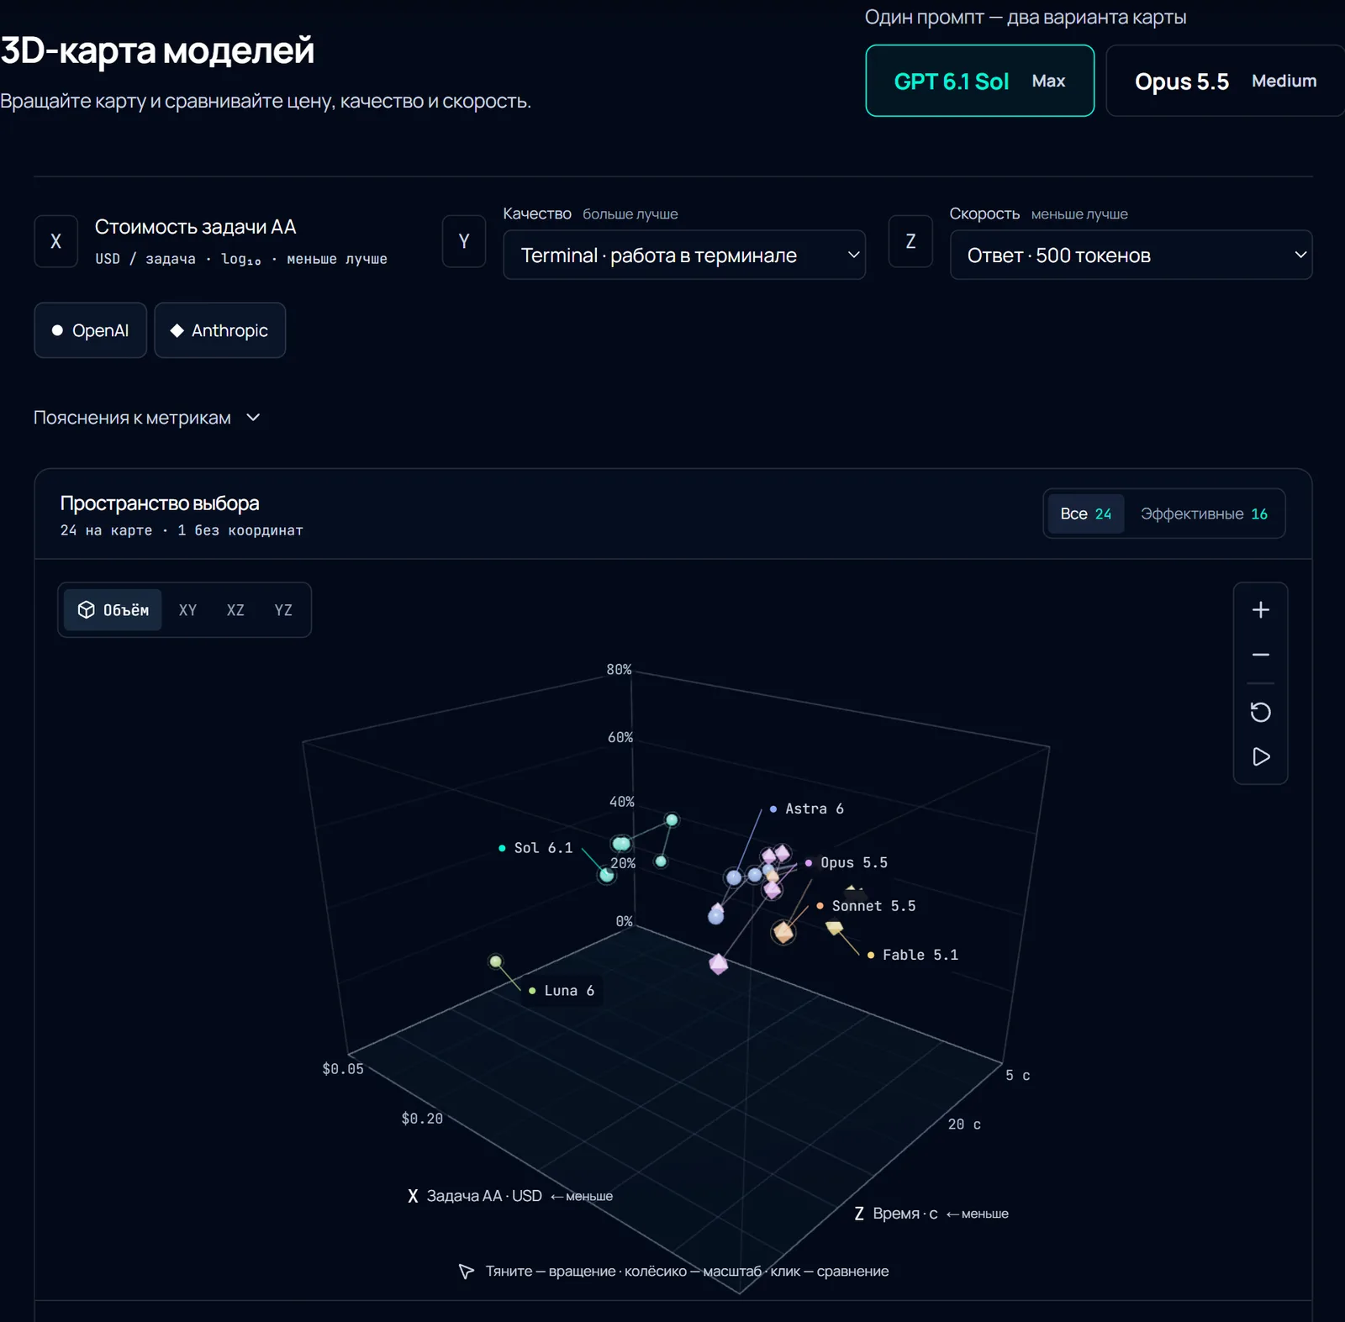Toggle the OpenAI provider filter
Image resolution: width=1345 pixels, height=1322 pixels.
pos(91,330)
